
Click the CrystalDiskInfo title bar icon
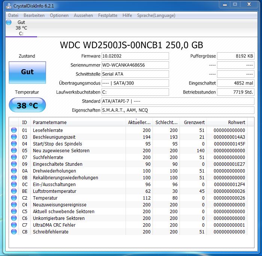point(9,6)
